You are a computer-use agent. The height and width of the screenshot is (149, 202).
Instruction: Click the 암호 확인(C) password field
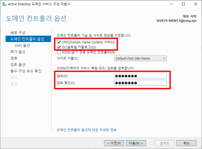click(140, 83)
